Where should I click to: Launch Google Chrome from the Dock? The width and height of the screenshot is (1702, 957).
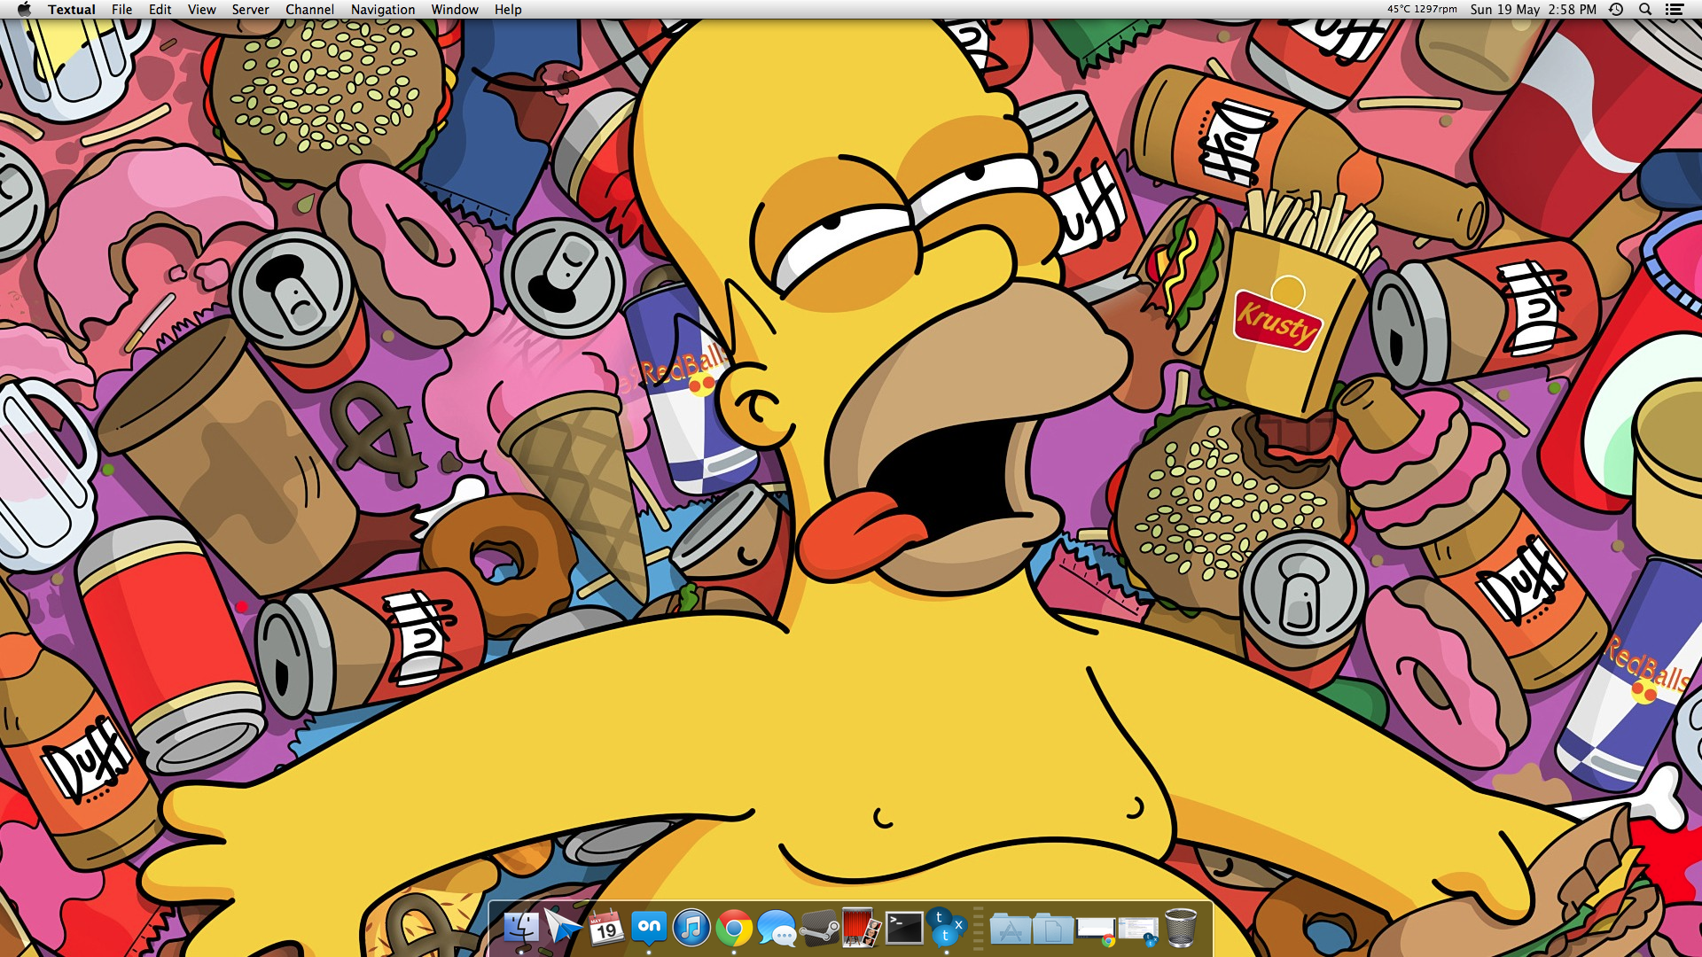734,928
